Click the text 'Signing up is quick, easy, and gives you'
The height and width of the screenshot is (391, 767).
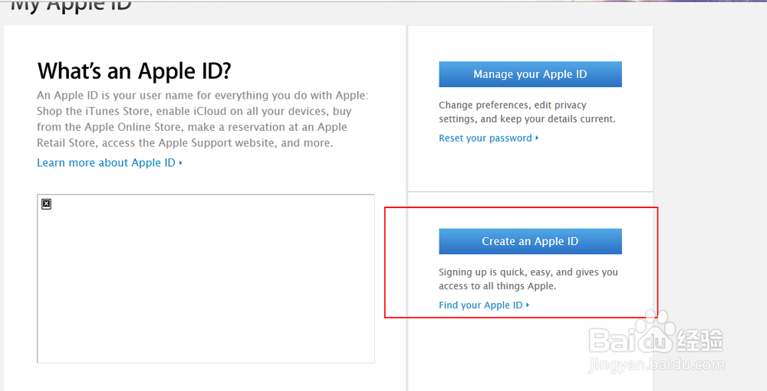click(x=528, y=272)
